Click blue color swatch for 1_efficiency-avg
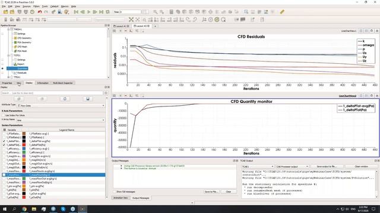 tap(24, 149)
